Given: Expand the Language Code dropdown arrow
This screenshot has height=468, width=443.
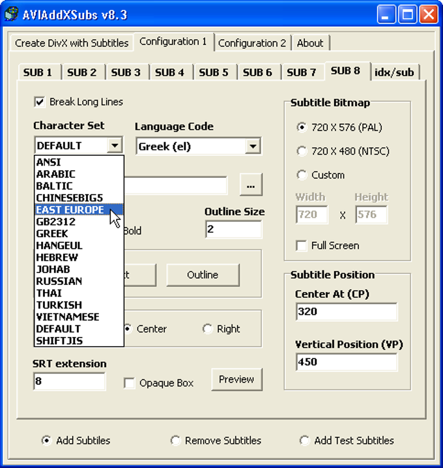Looking at the screenshot, I should [x=253, y=146].
